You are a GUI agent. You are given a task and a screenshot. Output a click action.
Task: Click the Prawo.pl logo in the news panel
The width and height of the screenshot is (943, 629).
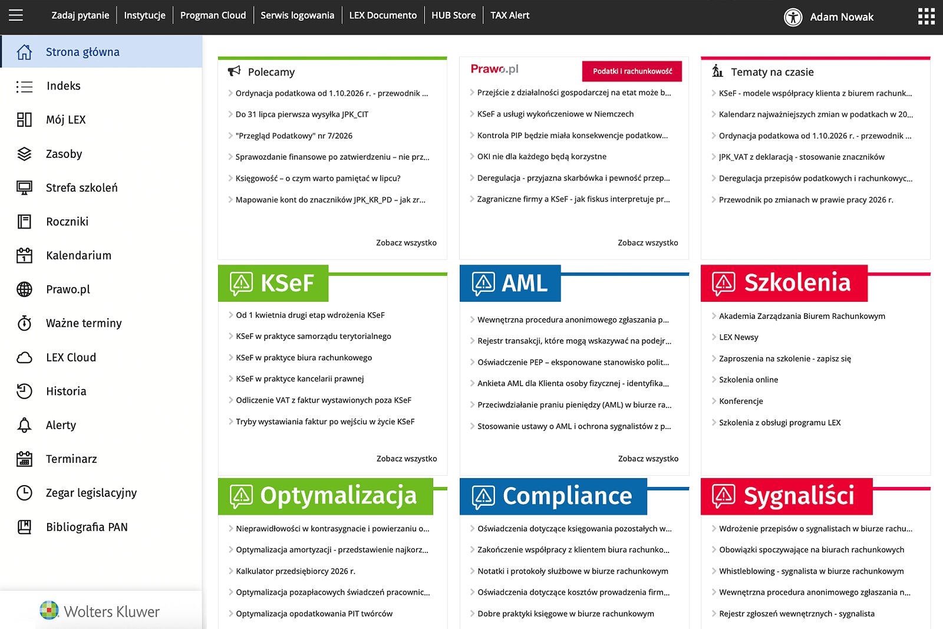(x=494, y=69)
